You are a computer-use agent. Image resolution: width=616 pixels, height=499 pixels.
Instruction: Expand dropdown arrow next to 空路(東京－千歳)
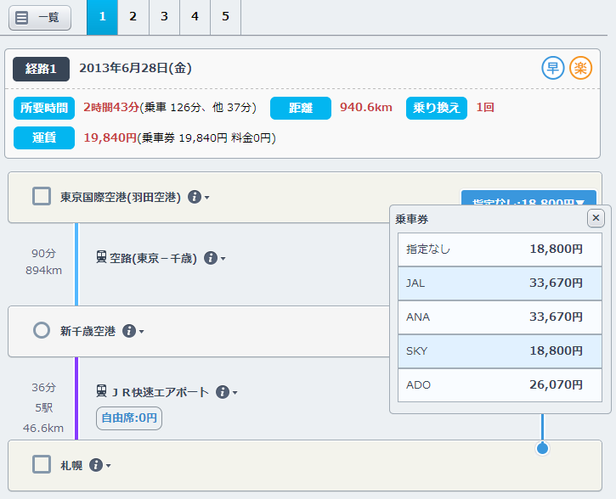pyautogui.click(x=223, y=259)
